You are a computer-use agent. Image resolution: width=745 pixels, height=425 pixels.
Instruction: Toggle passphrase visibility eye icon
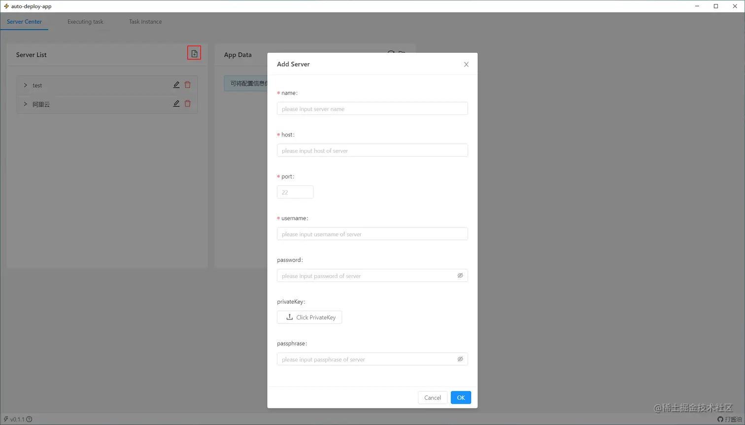pyautogui.click(x=460, y=359)
